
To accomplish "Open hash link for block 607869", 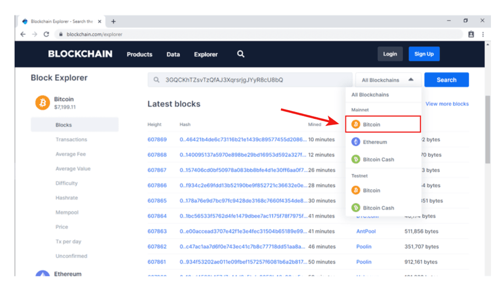I will [243, 139].
